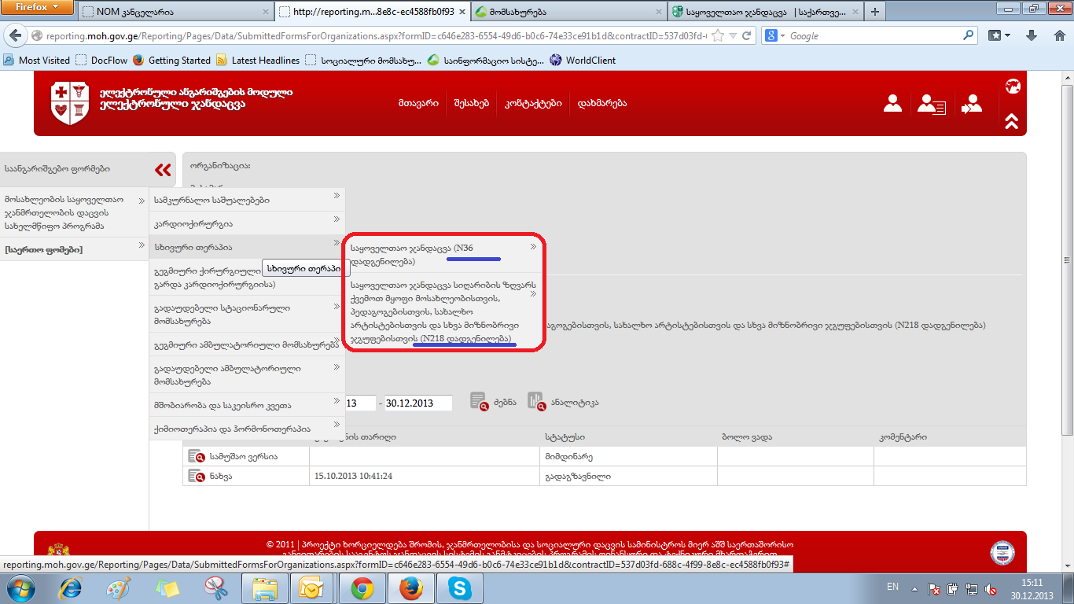This screenshot has width=1074, height=604.
Task: Expand the სამკურნალო საშუალებები submenu
Action: click(x=247, y=200)
